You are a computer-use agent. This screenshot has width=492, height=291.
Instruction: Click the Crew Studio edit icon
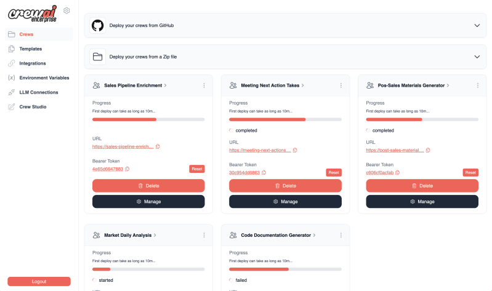click(x=12, y=106)
